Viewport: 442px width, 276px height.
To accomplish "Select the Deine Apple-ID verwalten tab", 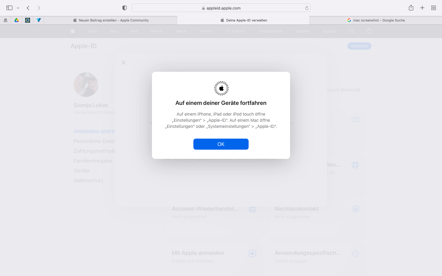I will [x=243, y=20].
